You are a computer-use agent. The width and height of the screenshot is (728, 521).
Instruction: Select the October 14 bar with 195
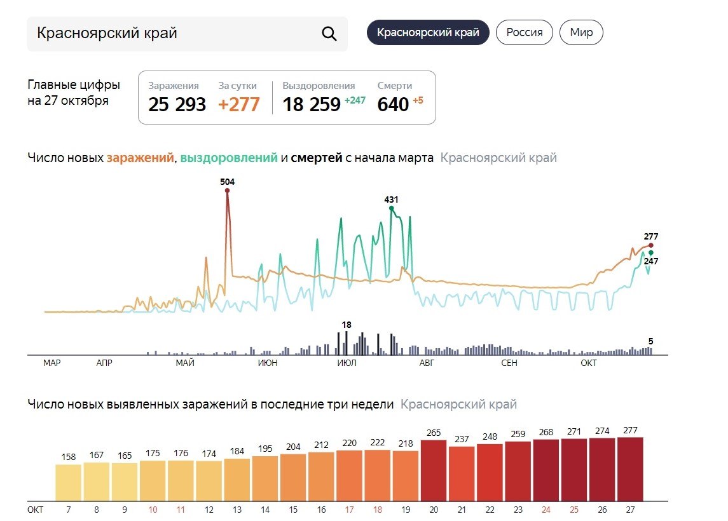[265, 478]
